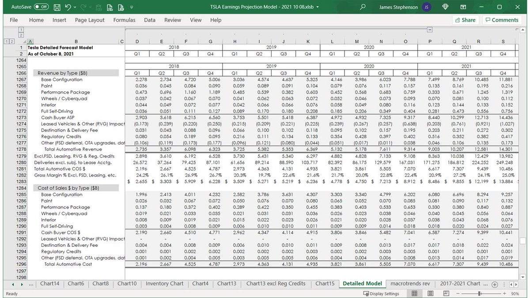The height and width of the screenshot is (298, 530).
Task: Click the greyed-out paste values icon
Action: tap(100, 7)
